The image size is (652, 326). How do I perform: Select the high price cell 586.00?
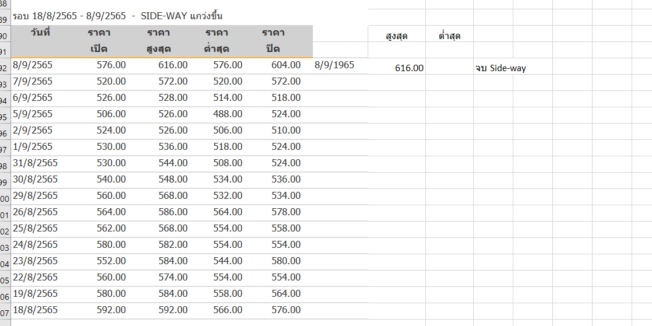pyautogui.click(x=172, y=212)
